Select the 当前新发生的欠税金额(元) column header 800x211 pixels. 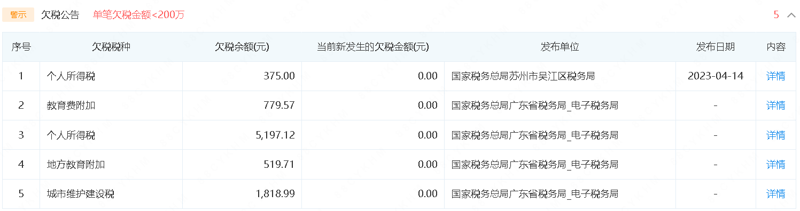[x=373, y=47]
